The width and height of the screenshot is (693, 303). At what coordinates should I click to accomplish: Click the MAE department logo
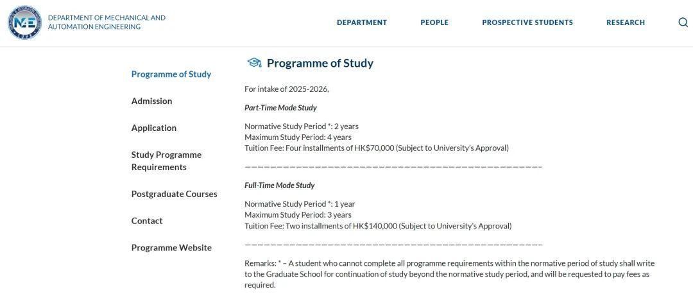click(x=24, y=22)
